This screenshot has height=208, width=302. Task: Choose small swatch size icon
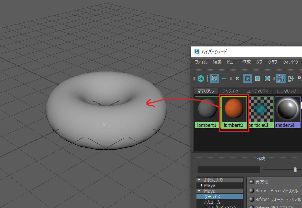click(x=238, y=79)
